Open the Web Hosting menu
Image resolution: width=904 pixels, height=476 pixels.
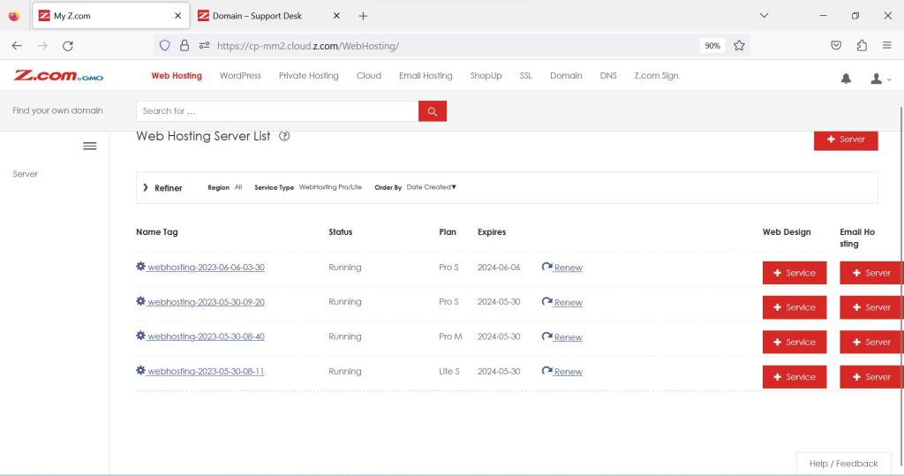tap(177, 76)
